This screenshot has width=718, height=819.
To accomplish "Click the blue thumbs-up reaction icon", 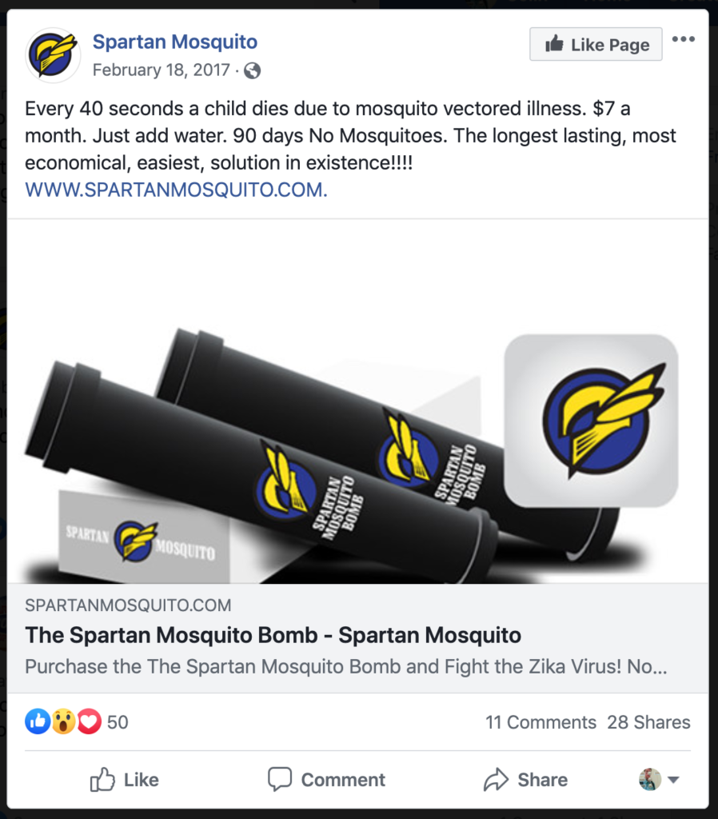I will 38,721.
